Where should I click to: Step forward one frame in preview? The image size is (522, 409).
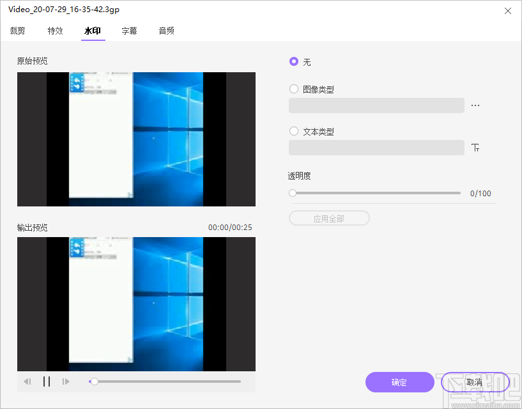(x=66, y=381)
